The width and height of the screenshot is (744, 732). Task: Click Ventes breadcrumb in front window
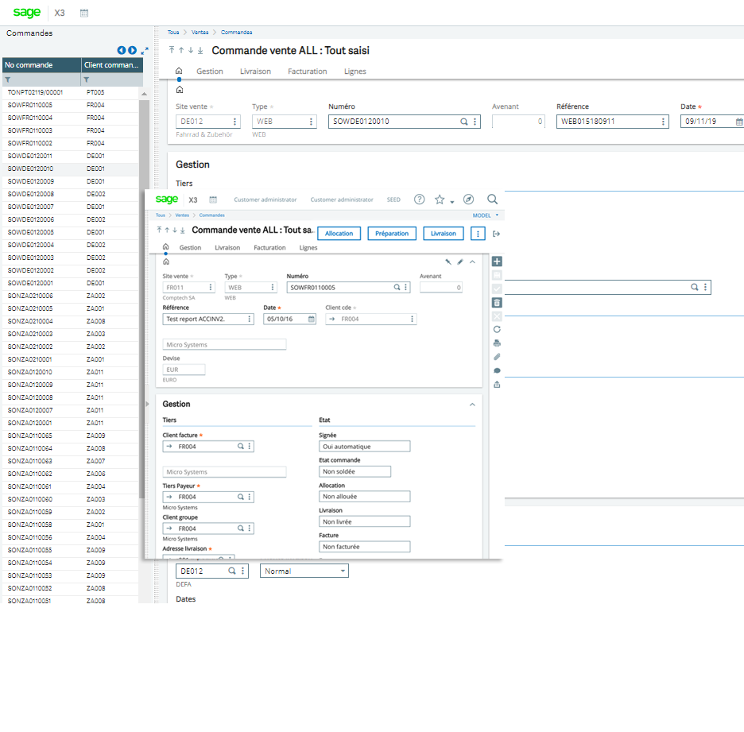coord(182,215)
